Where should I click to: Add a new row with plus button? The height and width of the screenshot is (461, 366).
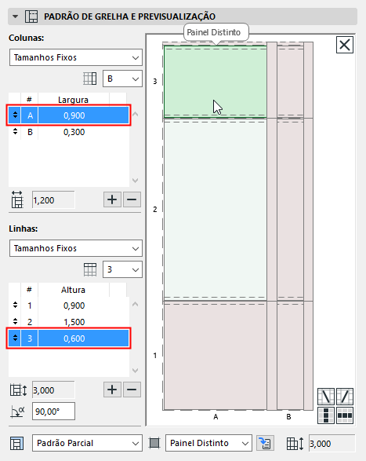click(112, 390)
